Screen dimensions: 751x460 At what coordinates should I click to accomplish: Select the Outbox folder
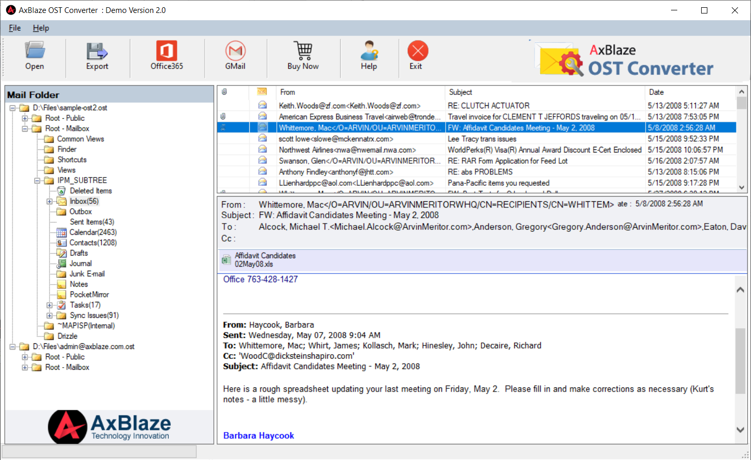click(81, 212)
